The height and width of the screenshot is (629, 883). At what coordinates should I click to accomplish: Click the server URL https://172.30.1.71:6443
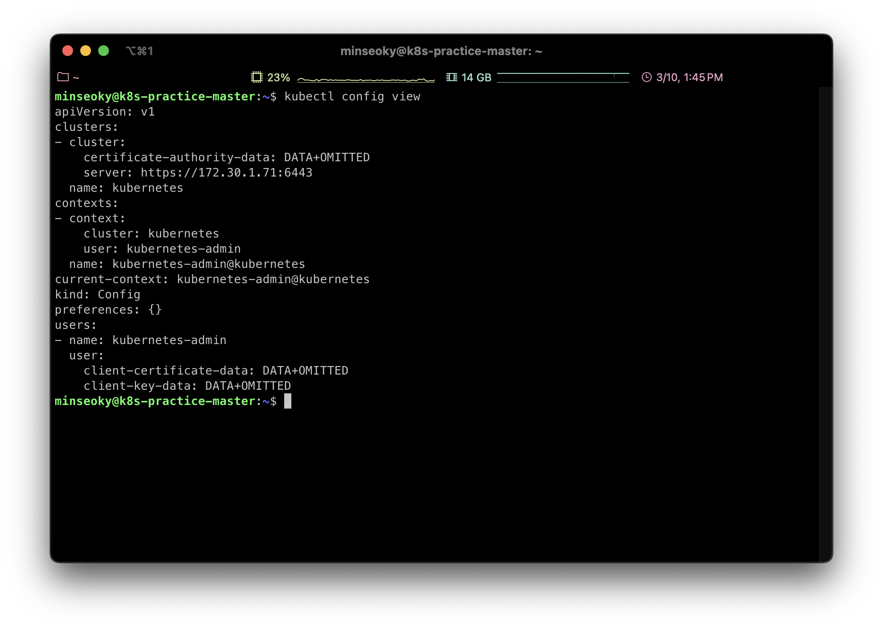tap(226, 172)
